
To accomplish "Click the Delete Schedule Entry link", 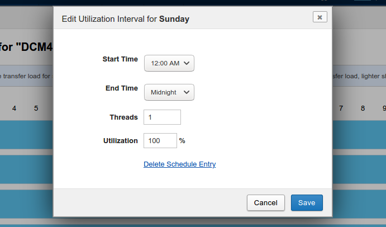I will tap(179, 164).
